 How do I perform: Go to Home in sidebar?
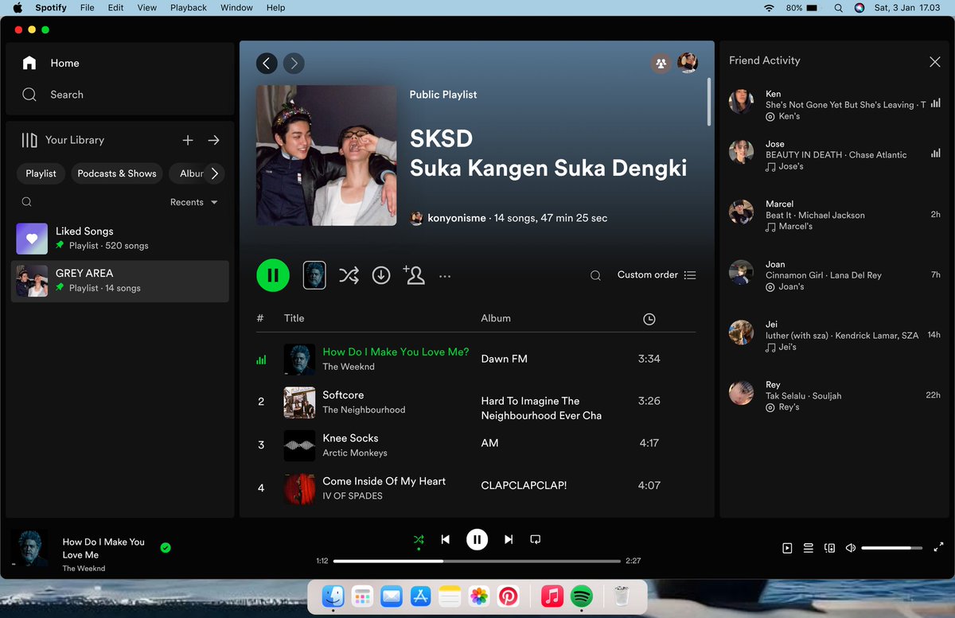[x=51, y=63]
